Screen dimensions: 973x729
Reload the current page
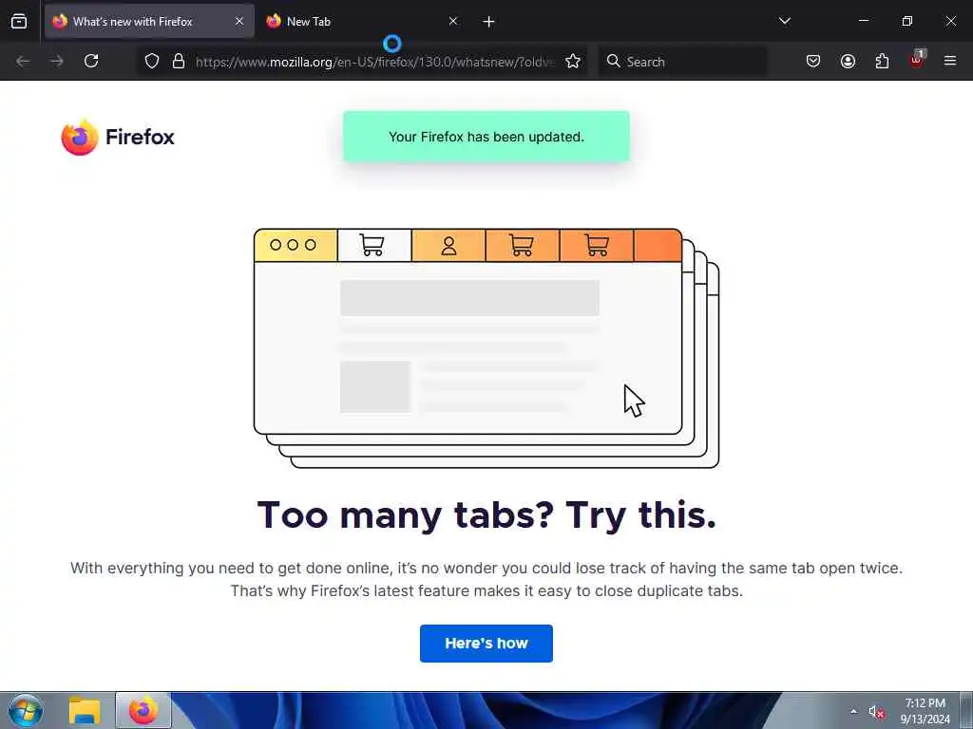click(91, 62)
